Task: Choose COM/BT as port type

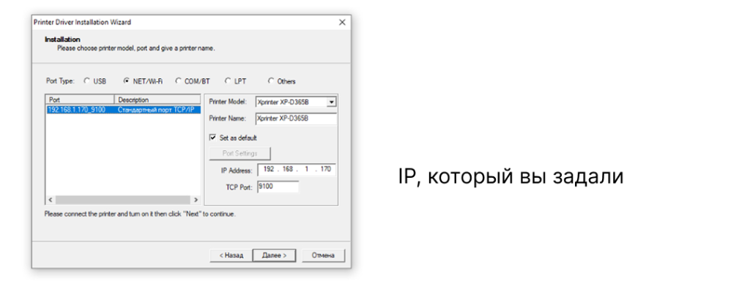Action: pos(179,81)
